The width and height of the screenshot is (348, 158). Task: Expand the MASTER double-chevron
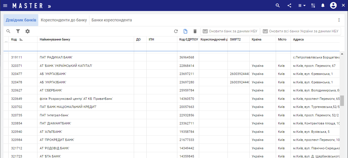coord(49,6)
